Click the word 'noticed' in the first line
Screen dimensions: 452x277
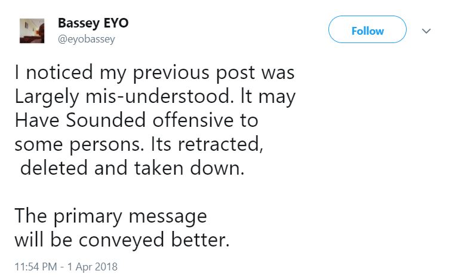60,74
